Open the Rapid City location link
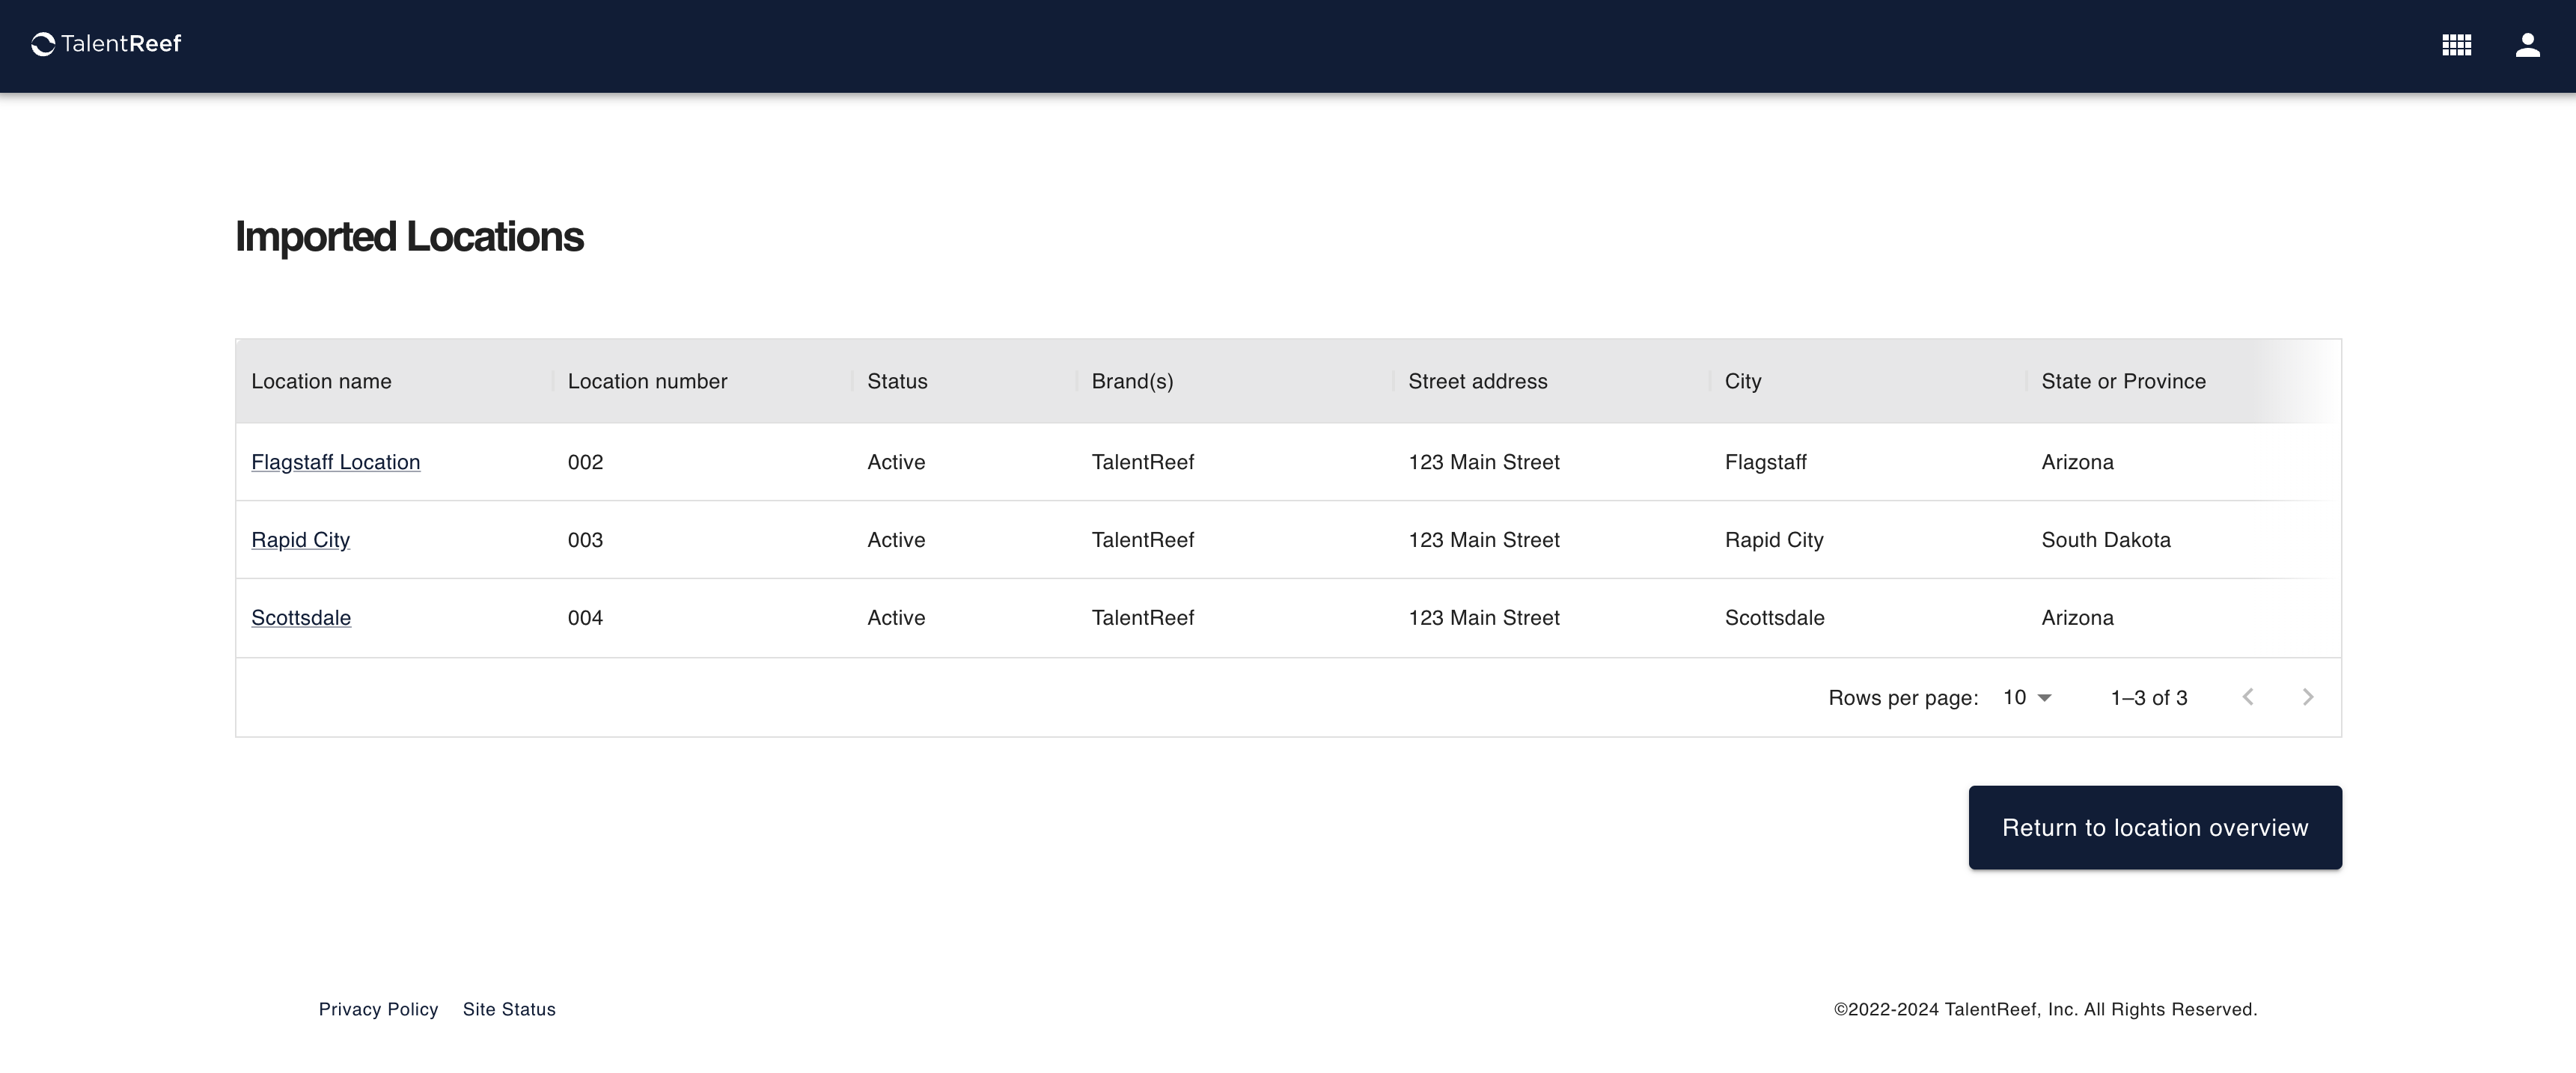 (x=300, y=540)
